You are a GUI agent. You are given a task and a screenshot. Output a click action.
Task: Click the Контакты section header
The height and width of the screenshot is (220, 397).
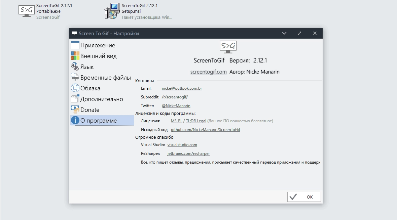[145, 81]
